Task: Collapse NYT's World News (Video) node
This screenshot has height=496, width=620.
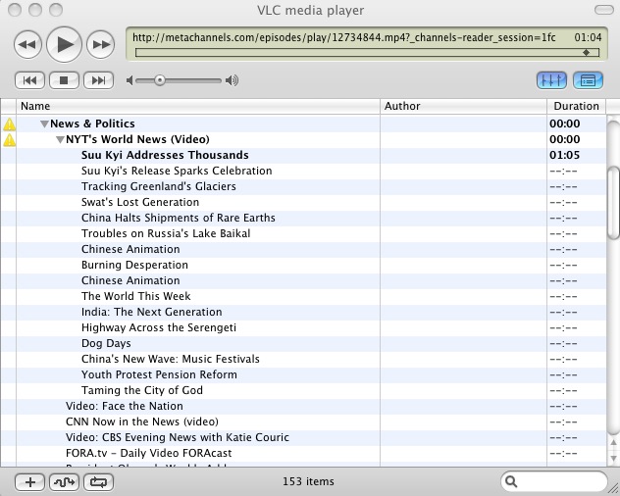Action: (x=60, y=140)
